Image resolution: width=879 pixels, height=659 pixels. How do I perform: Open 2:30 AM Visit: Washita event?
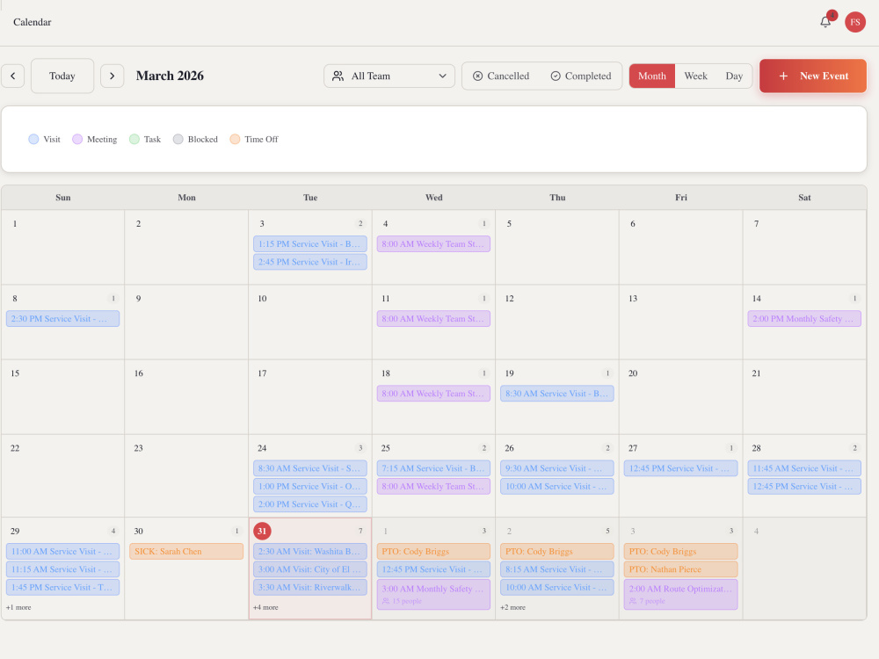310,552
